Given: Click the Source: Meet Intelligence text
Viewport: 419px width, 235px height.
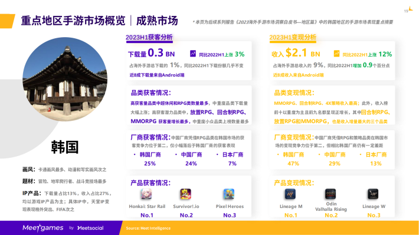Looking at the screenshot, I should click(148, 229).
